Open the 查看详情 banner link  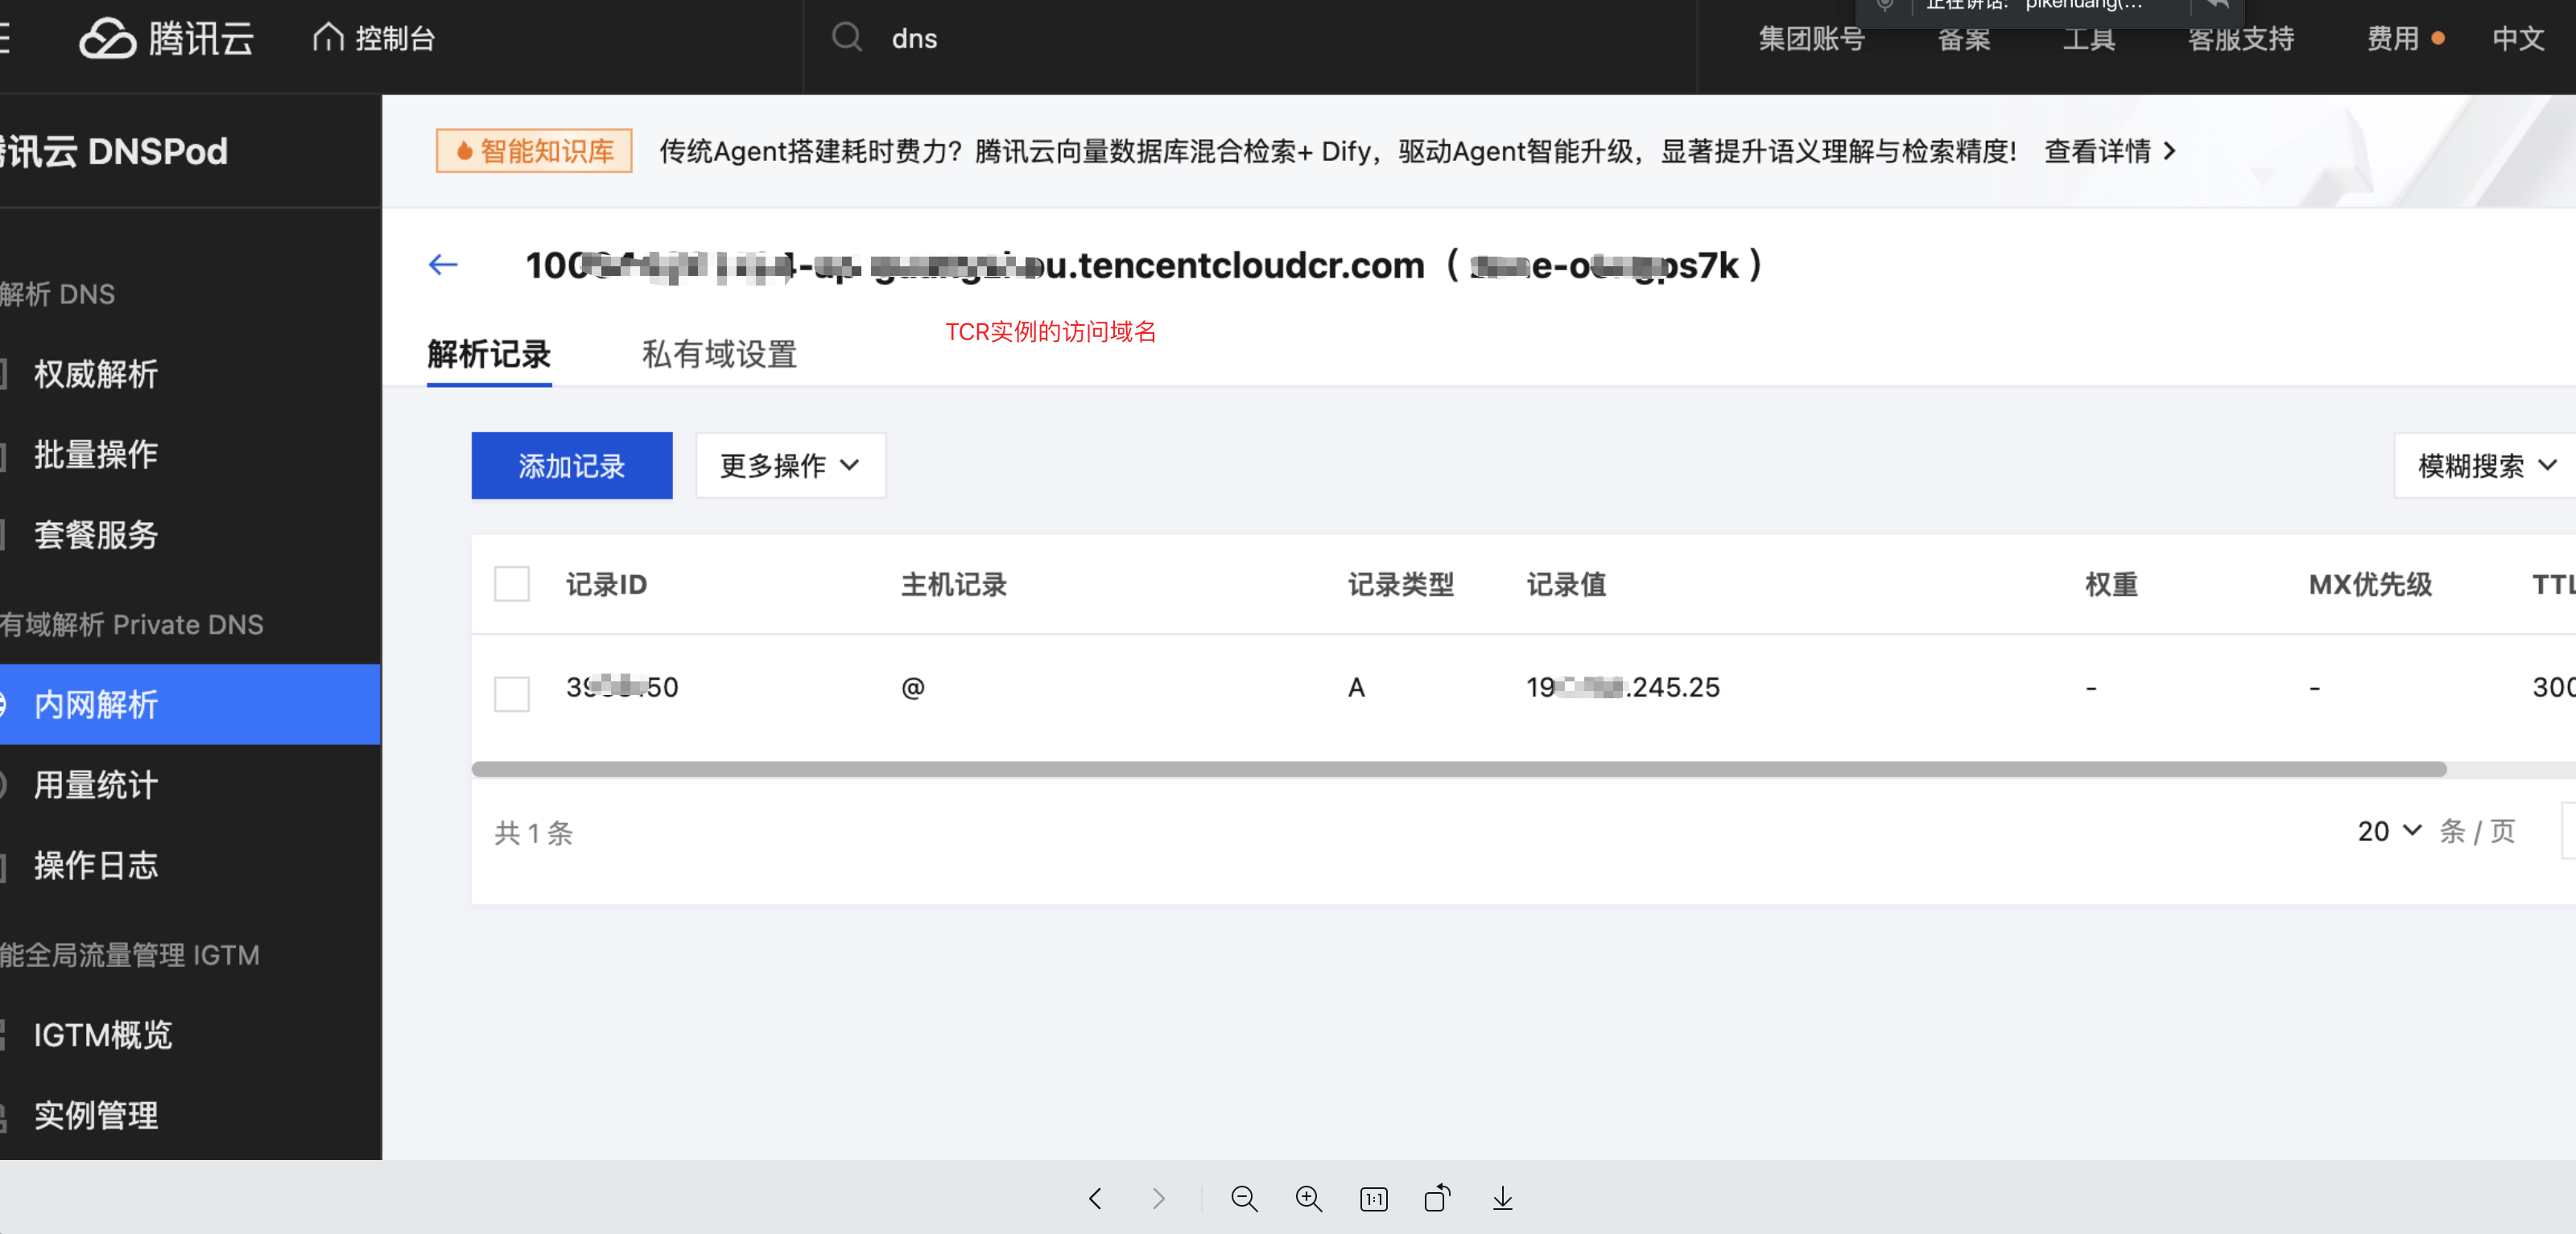click(x=2110, y=151)
